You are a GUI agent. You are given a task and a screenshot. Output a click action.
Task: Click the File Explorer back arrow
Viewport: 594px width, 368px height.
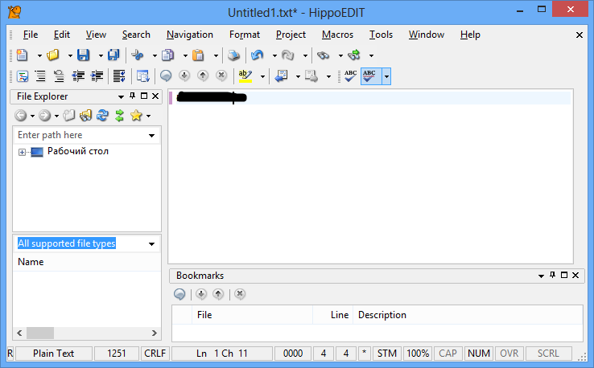point(21,115)
